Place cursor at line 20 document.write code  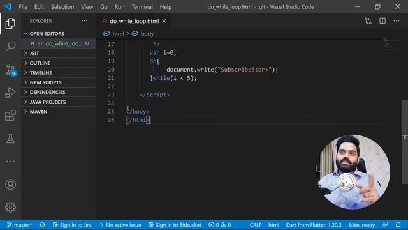222,70
